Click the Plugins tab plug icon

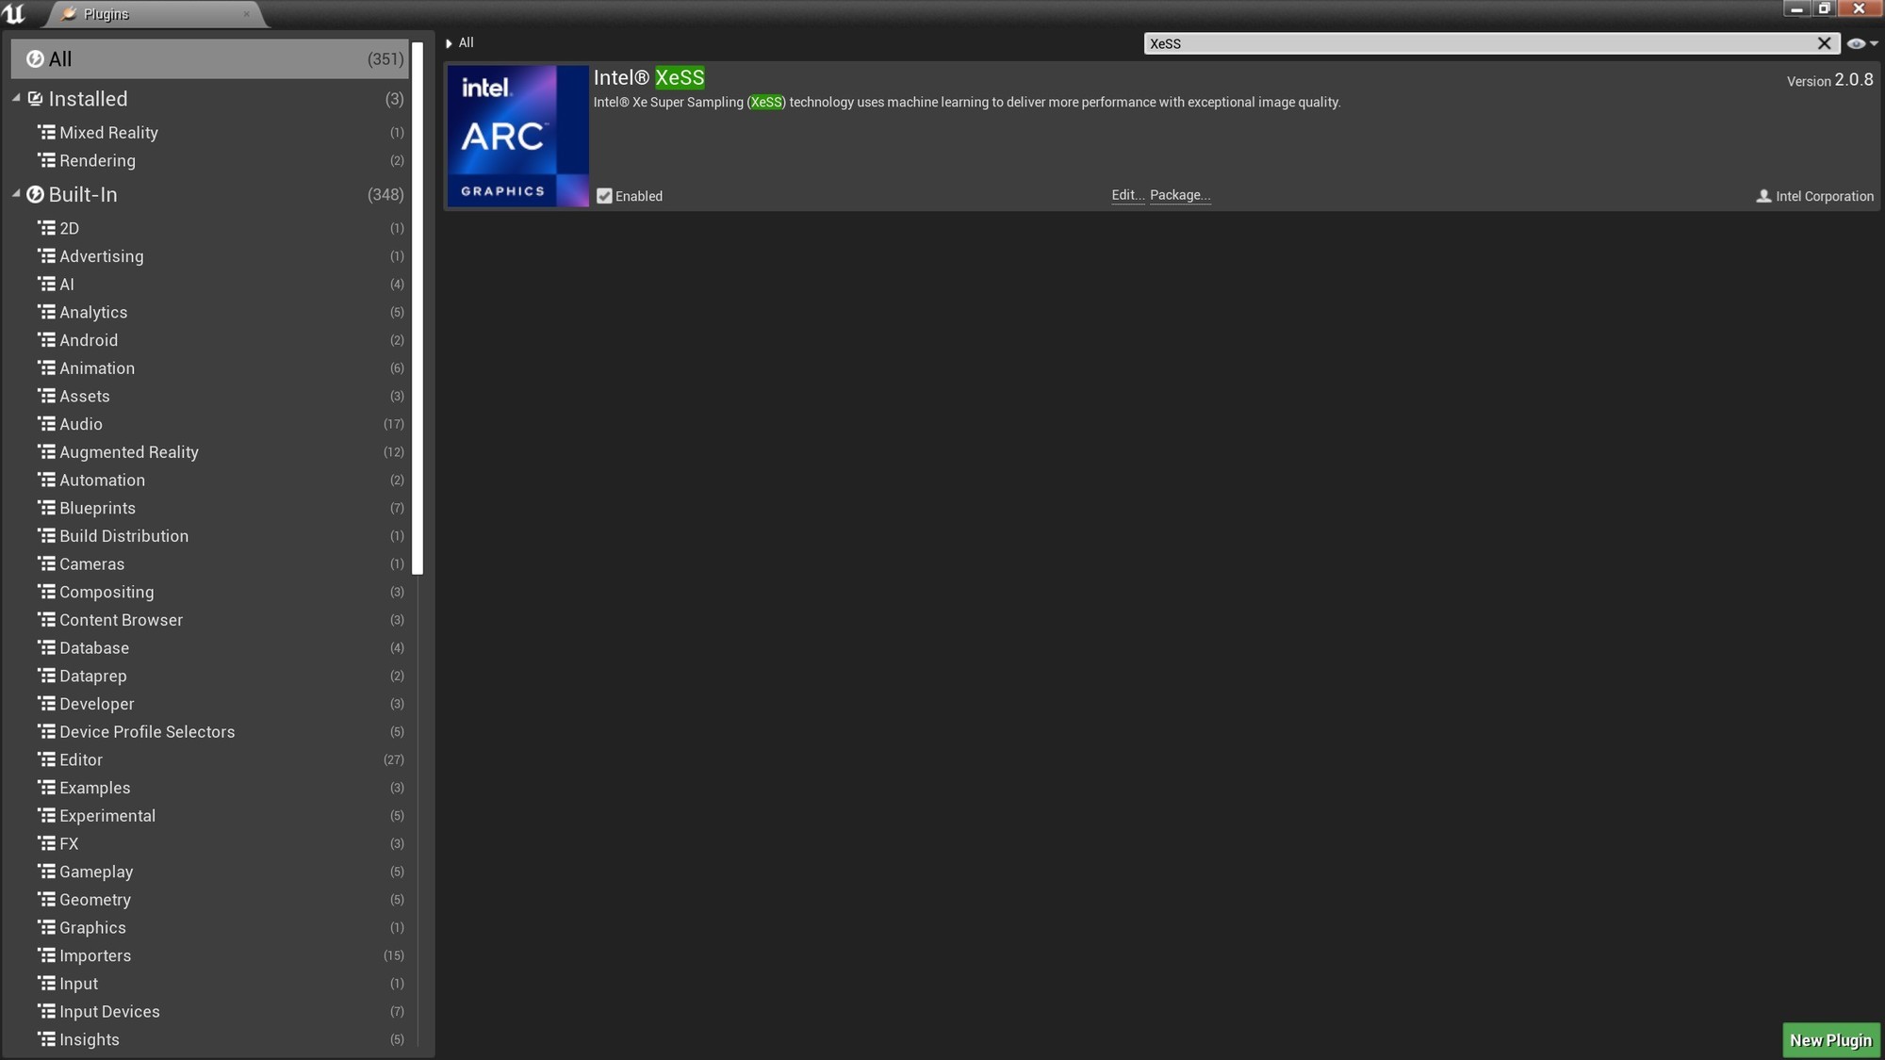69,13
